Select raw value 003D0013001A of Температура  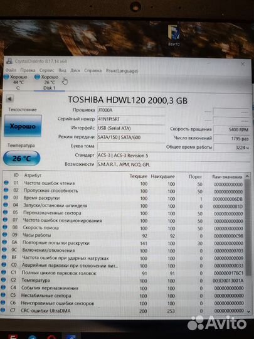228,281
